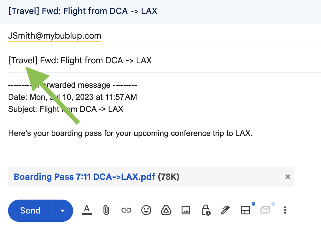
Task: Click the blue Send button
Action: [30, 210]
